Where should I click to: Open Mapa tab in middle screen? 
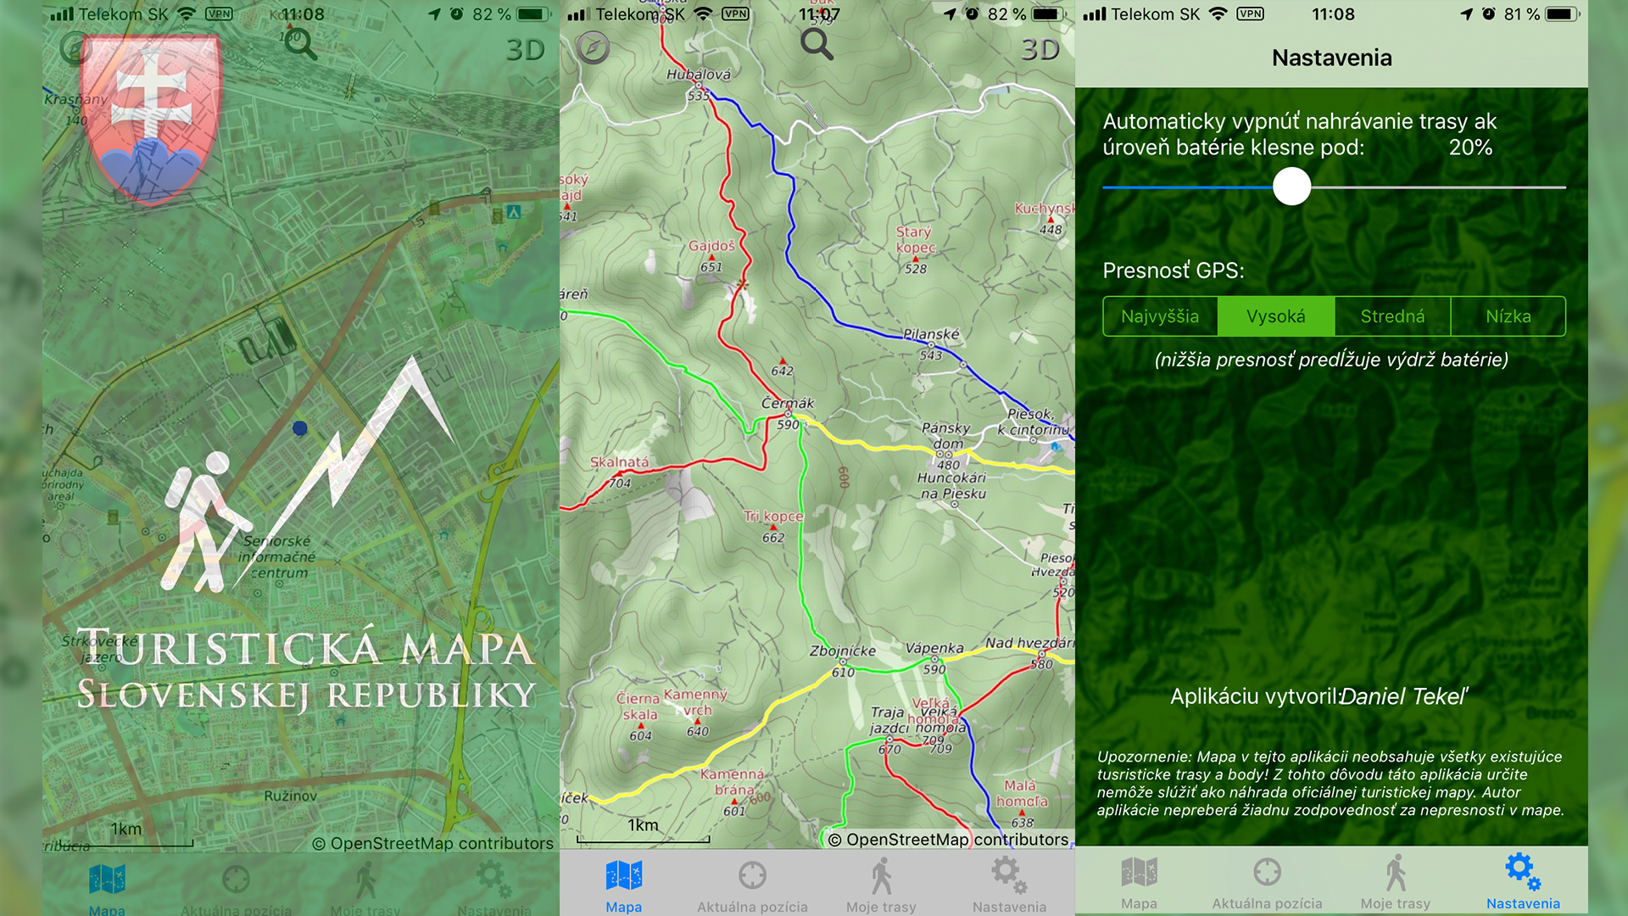(x=623, y=885)
